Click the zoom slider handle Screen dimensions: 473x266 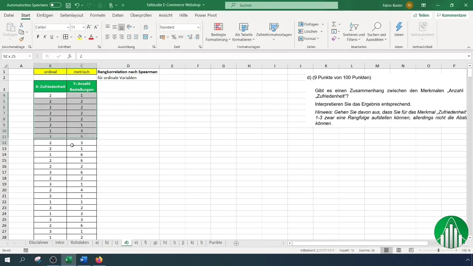tap(439, 250)
